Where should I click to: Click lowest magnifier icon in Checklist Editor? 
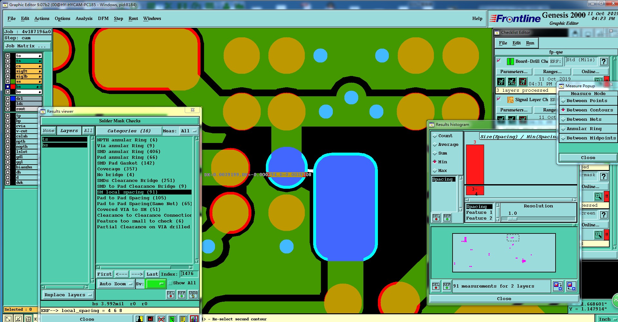pos(598,234)
